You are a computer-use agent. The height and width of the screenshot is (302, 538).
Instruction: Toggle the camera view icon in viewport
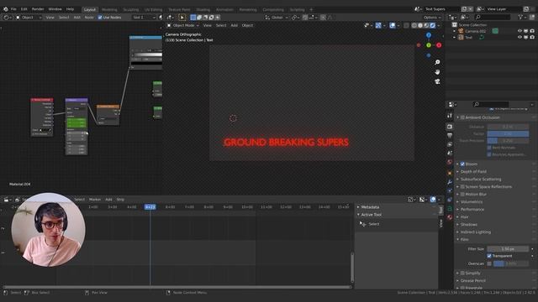point(437,81)
